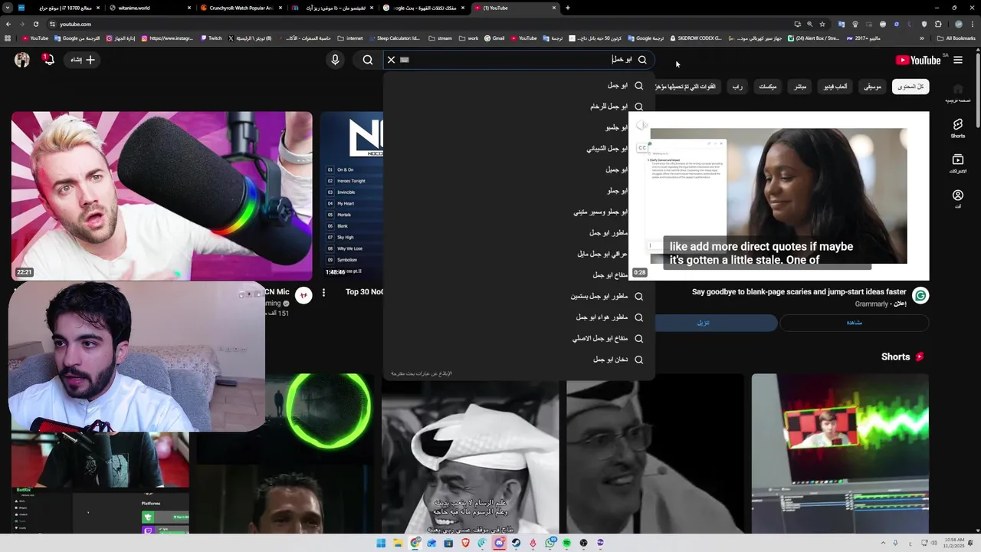981x552 pixels.
Task: Click the Grammarly ad 'تنزيل' download button
Action: (x=703, y=323)
